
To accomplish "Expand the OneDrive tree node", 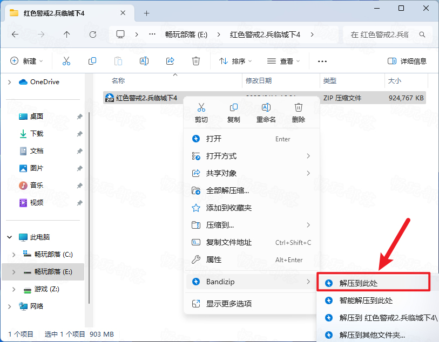I will [10, 82].
